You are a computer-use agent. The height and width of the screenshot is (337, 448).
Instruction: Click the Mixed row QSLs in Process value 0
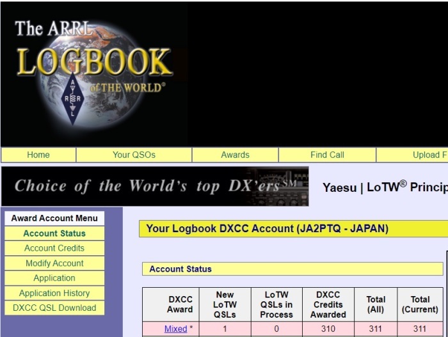[x=276, y=329]
